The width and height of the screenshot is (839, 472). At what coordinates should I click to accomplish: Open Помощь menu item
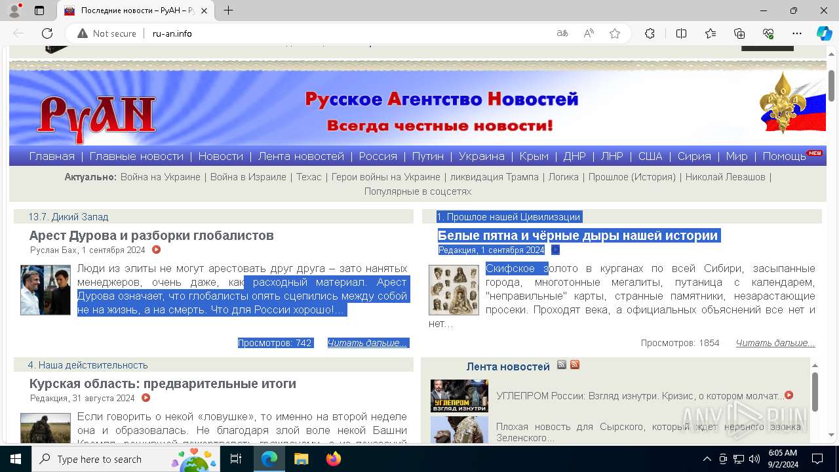click(784, 156)
